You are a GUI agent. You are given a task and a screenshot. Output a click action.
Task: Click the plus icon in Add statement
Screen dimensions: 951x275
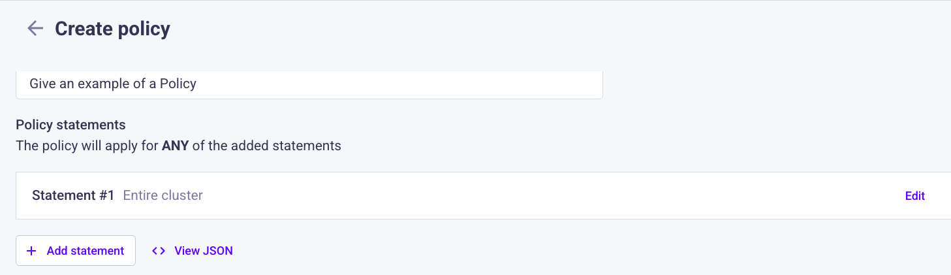(31, 251)
